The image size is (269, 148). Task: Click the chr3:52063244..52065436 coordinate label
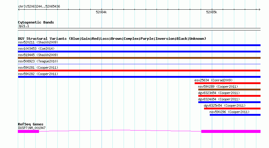(39, 6)
